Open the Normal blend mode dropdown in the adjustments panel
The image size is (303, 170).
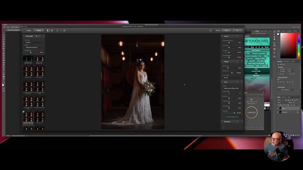(232, 77)
